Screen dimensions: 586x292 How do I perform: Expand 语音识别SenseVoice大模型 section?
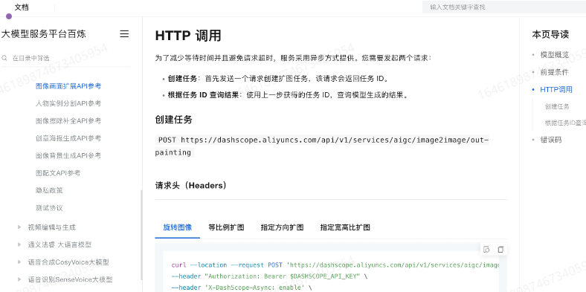click(19, 279)
